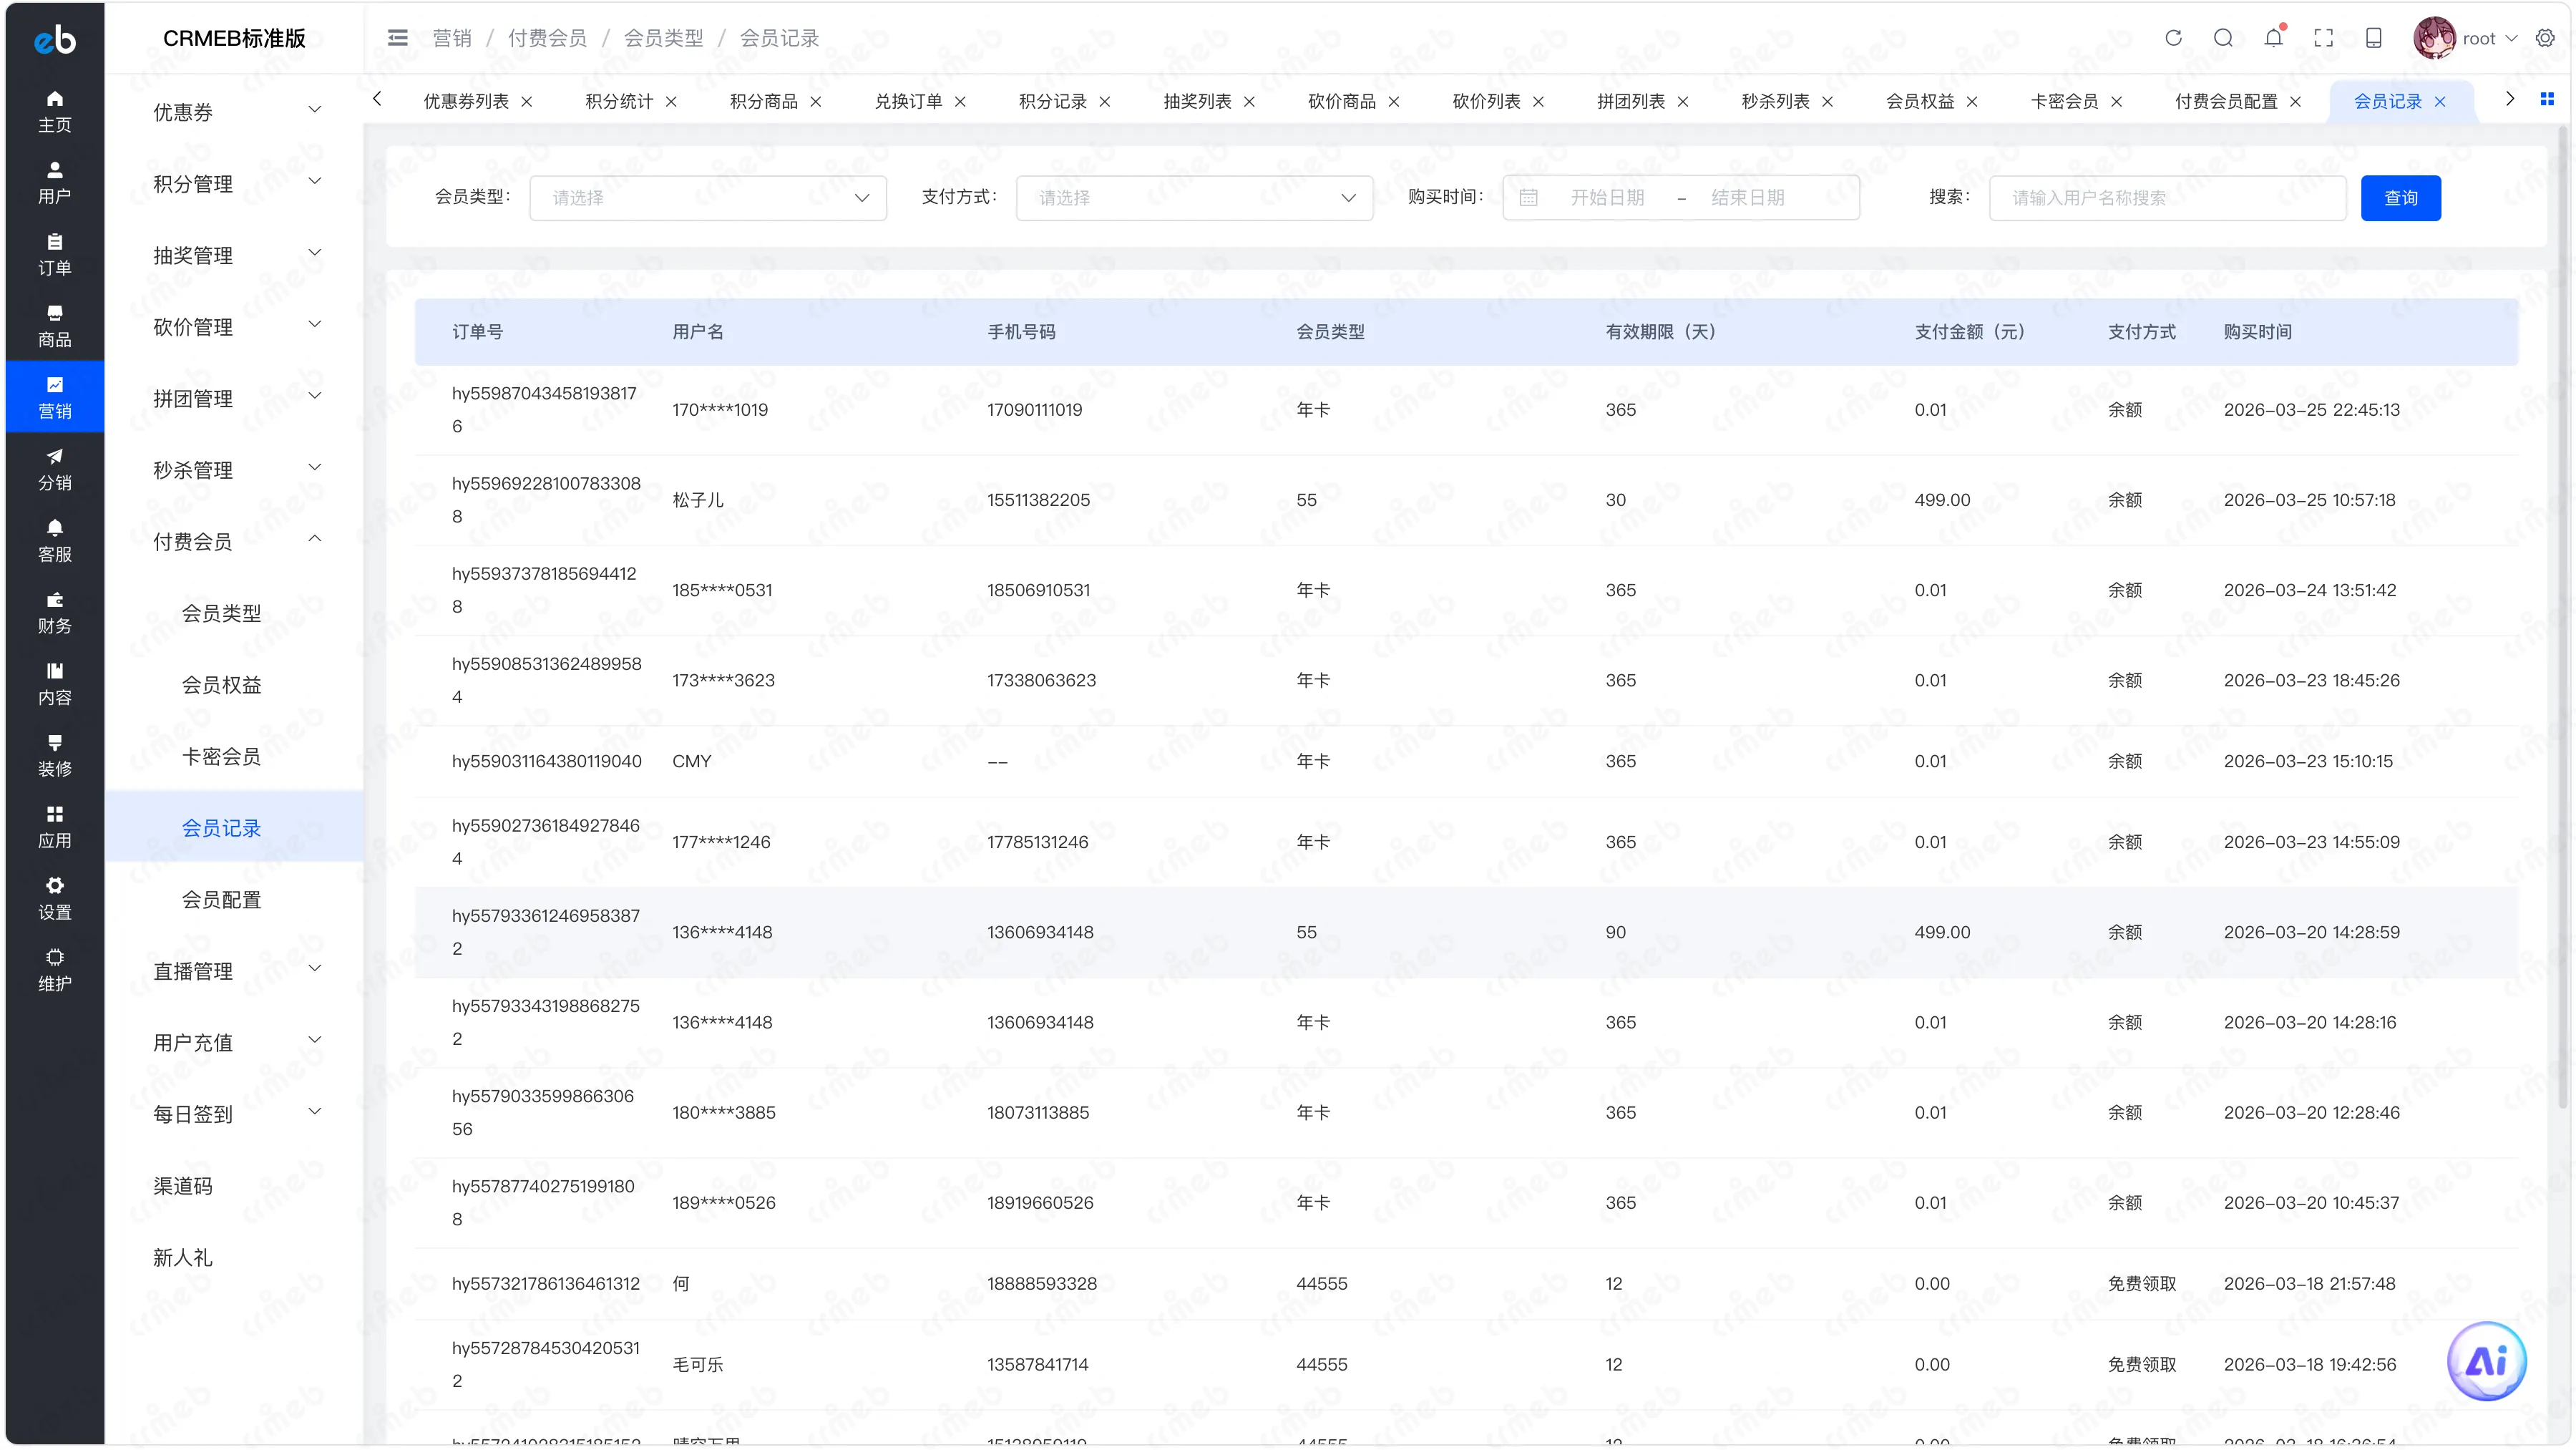
Task: Expand the 优惠券 submenu
Action: click(236, 111)
